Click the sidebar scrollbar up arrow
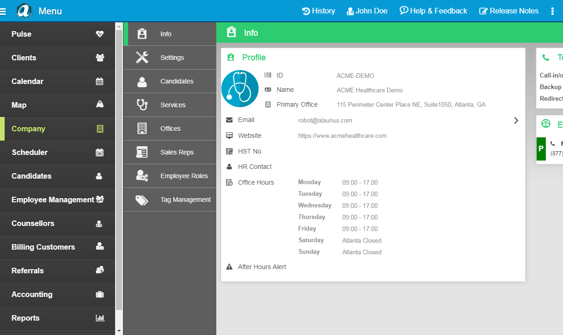563x335 pixels. coord(119,26)
